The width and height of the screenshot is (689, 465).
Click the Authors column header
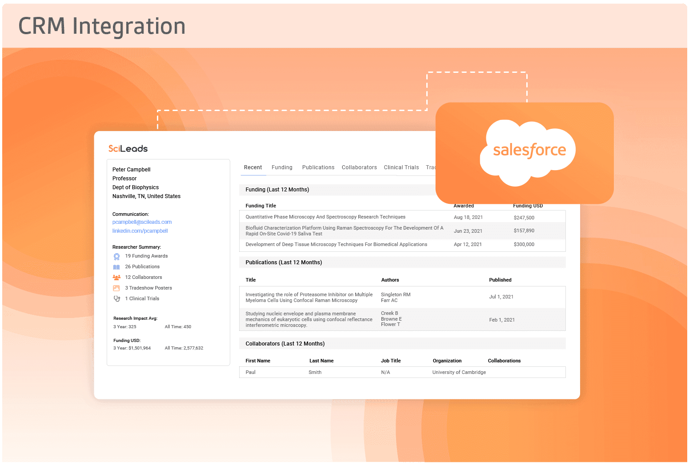point(390,280)
